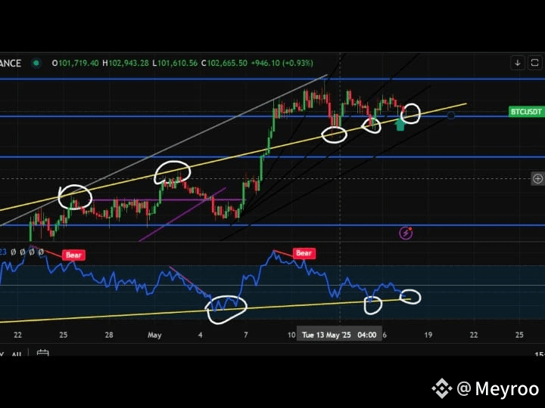The height and width of the screenshot is (408, 545).
Task: Click the open value 101,719.40
Action: 79,63
